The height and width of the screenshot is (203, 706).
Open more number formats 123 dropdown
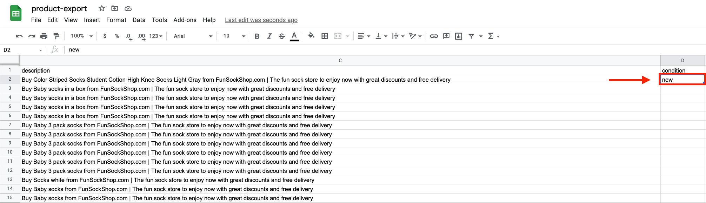click(156, 36)
